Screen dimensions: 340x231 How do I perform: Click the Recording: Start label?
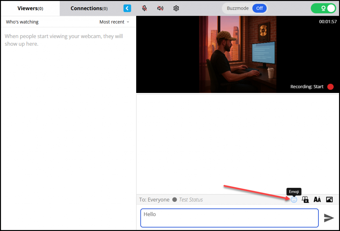click(x=307, y=87)
